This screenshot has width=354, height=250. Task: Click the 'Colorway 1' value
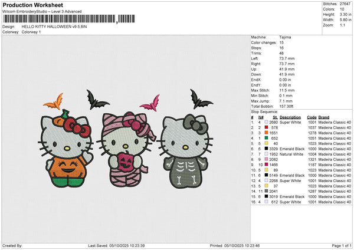pyautogui.click(x=31, y=32)
